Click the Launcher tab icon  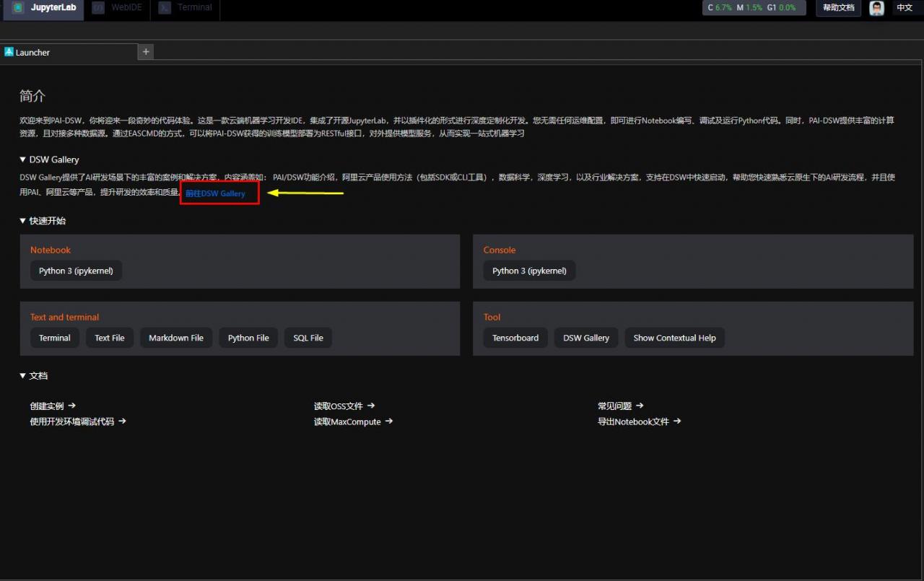(x=9, y=52)
